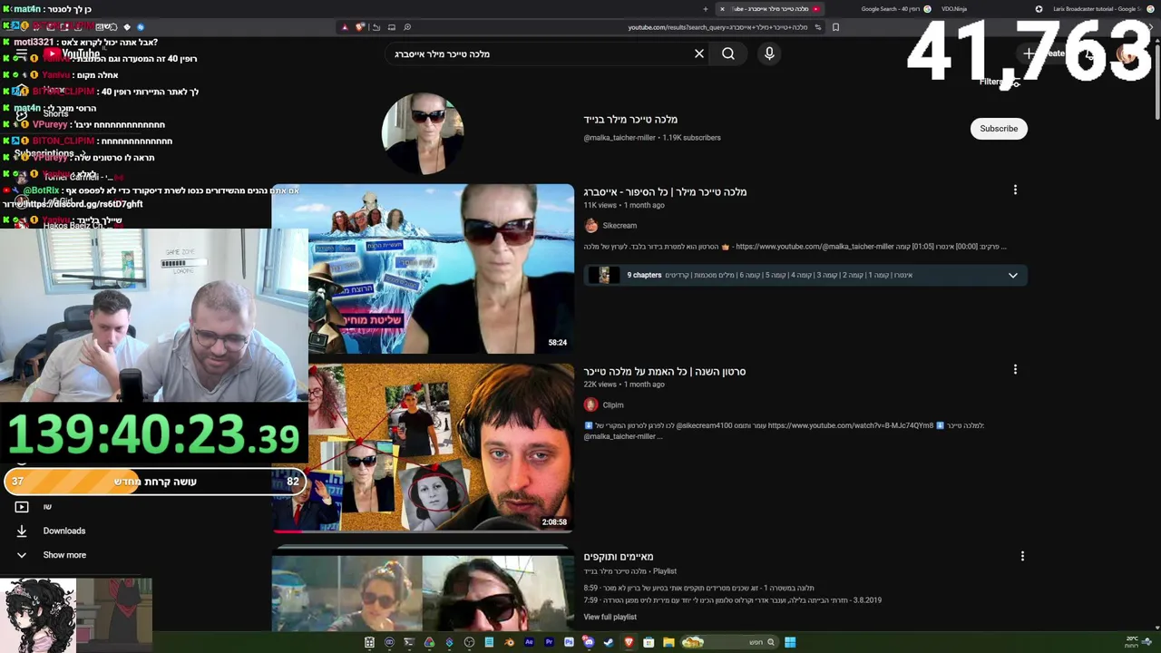Expand the 9 chapters chevron
The height and width of the screenshot is (653, 1161).
pyautogui.click(x=1013, y=275)
